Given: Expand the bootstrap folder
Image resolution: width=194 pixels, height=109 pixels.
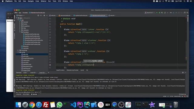Looking at the screenshot, I should (x=18, y=50).
